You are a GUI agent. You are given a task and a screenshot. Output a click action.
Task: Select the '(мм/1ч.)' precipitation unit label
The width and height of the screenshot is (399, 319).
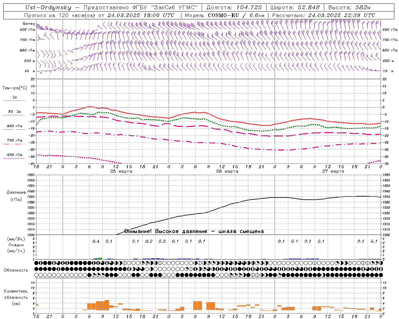point(16,251)
